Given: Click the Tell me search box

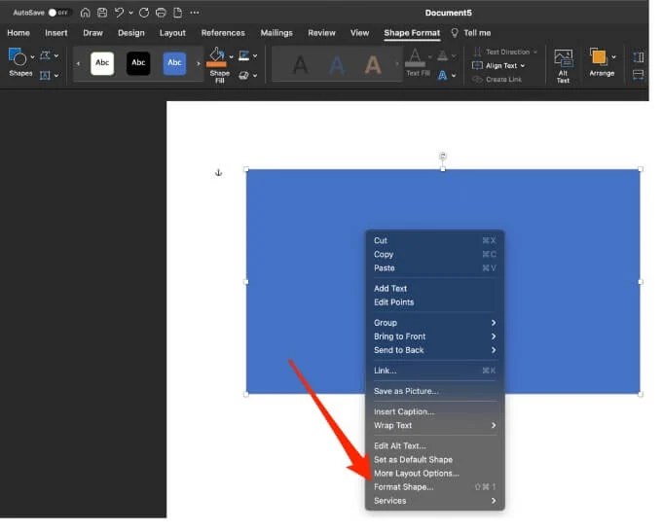Looking at the screenshot, I should [x=471, y=33].
